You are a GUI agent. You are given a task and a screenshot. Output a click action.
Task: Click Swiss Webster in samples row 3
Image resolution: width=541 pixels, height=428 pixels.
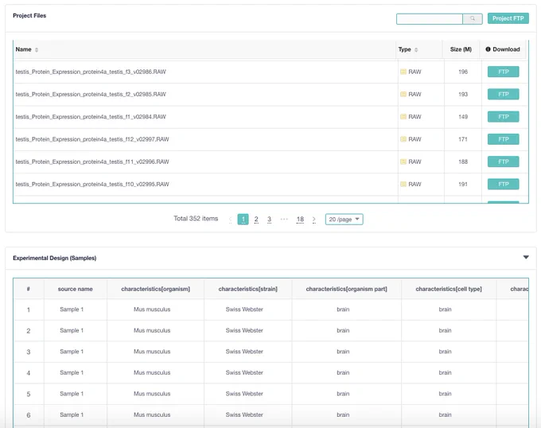point(244,352)
